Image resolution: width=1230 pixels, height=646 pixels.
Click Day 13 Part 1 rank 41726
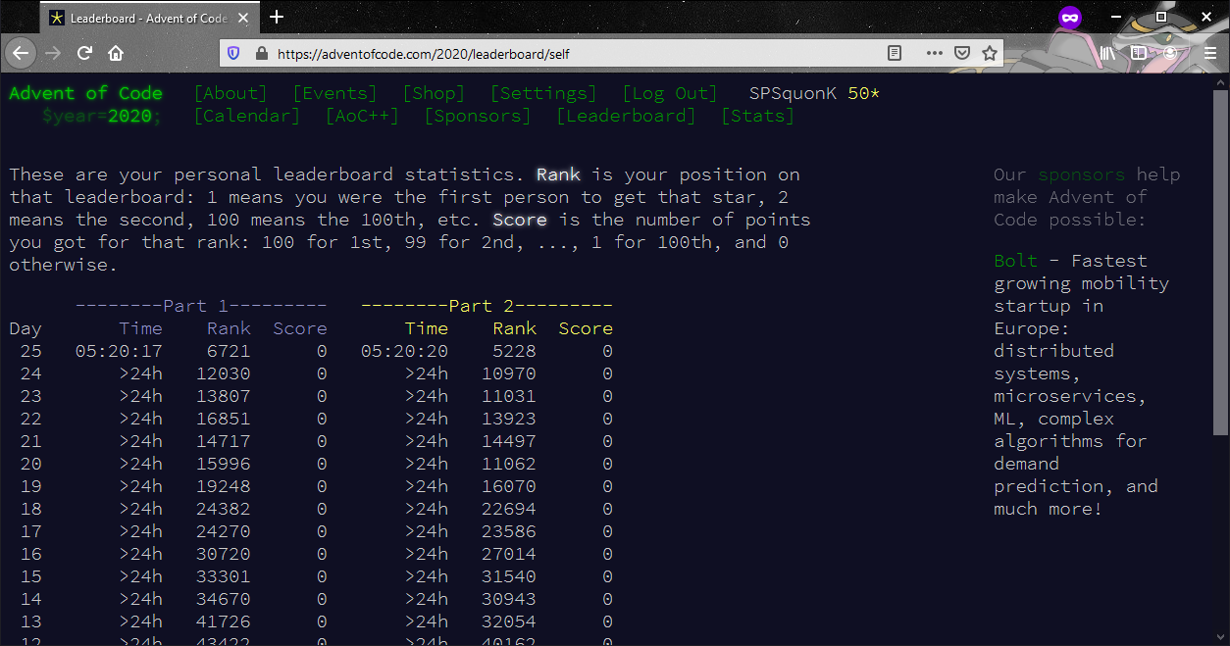click(x=223, y=621)
